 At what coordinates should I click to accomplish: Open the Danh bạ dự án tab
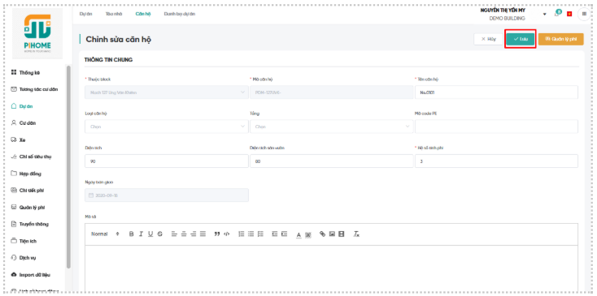(x=179, y=14)
